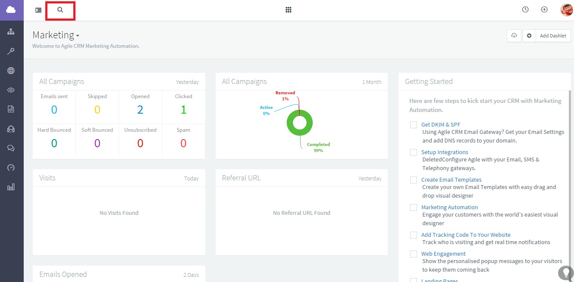Open the envelope inbox sidebar icon
This screenshot has height=282, width=574.
pyautogui.click(x=11, y=129)
